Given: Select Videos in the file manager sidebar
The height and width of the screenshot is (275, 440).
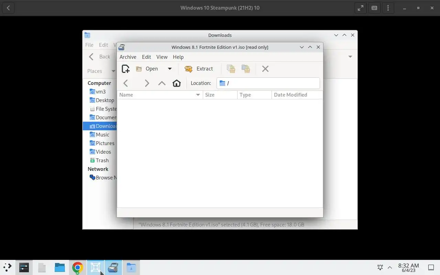Looking at the screenshot, I should click(x=100, y=152).
